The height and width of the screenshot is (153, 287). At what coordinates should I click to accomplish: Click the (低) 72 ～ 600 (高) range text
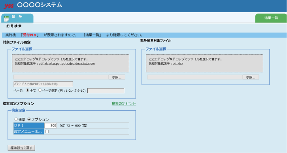coord(74,126)
